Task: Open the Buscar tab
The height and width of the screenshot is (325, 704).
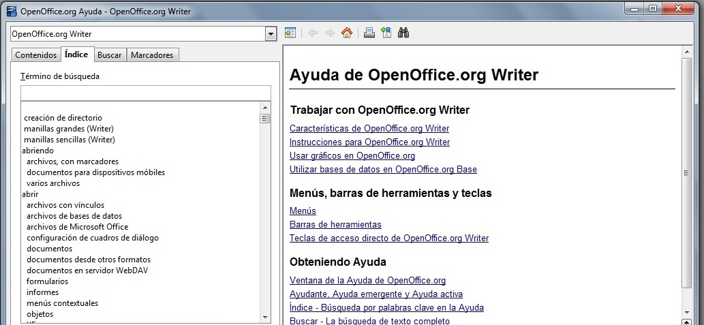Action: click(x=110, y=55)
